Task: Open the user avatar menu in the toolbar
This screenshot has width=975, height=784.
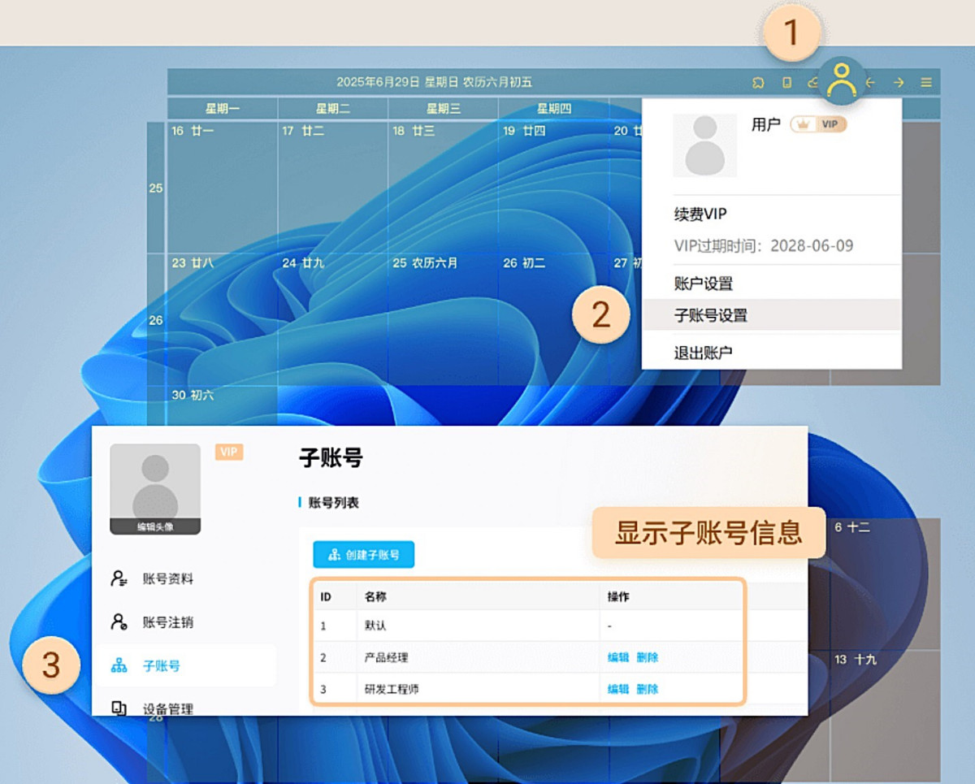Action: tap(841, 81)
